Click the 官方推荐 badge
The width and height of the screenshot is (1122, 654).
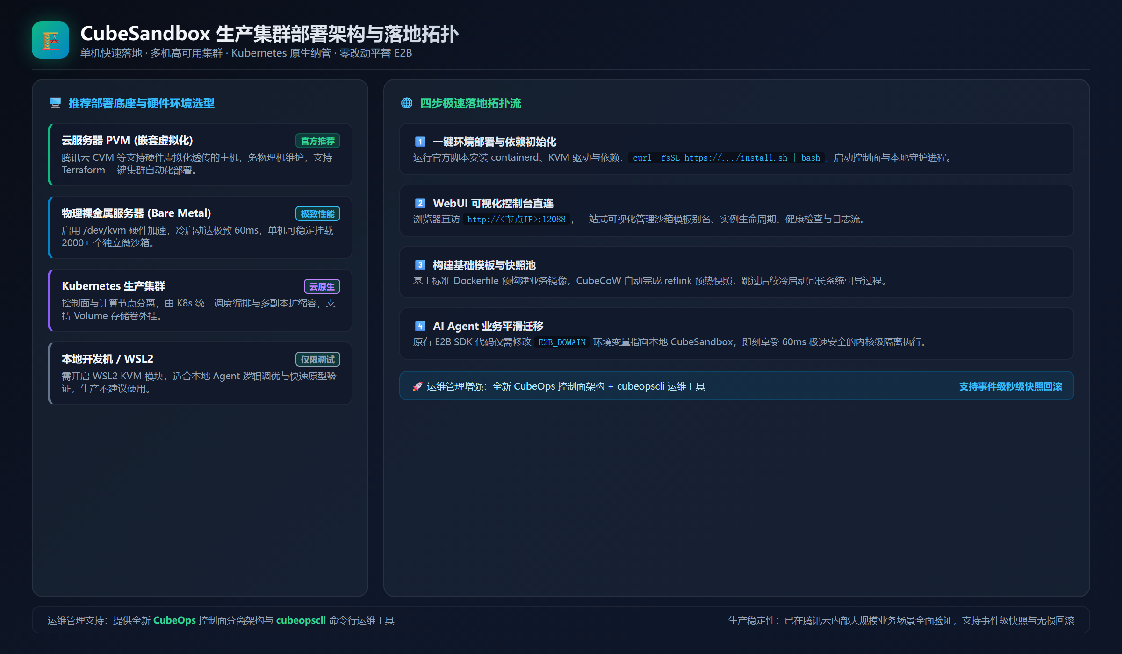(x=318, y=141)
